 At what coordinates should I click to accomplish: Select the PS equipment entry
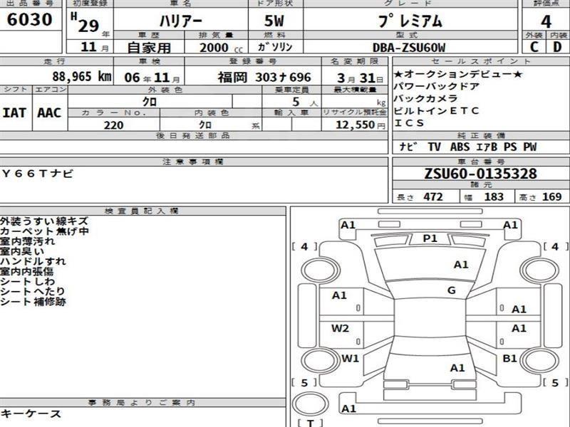pos(510,147)
